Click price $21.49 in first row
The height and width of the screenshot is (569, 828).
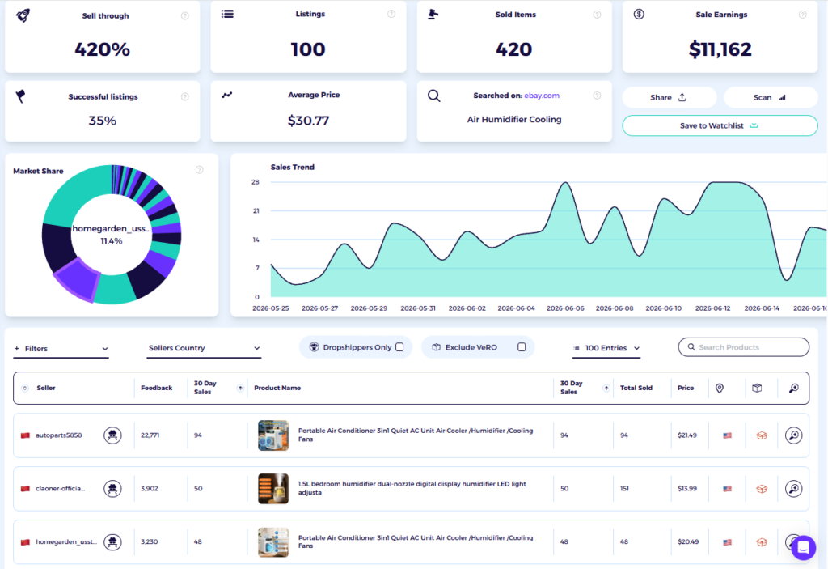coord(687,435)
